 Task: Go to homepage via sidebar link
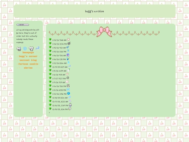click(28, 53)
